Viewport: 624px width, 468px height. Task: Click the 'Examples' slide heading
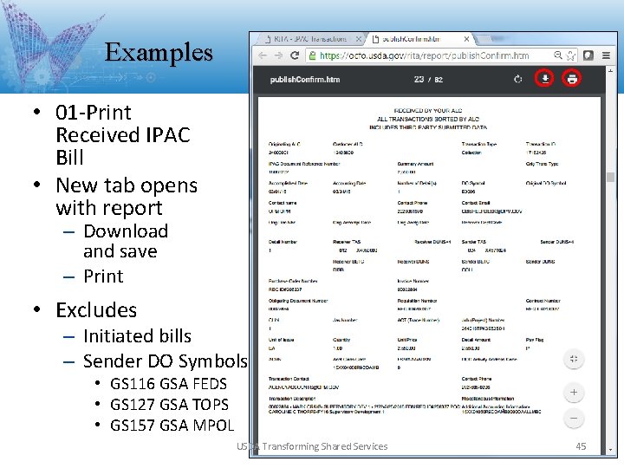tap(159, 53)
